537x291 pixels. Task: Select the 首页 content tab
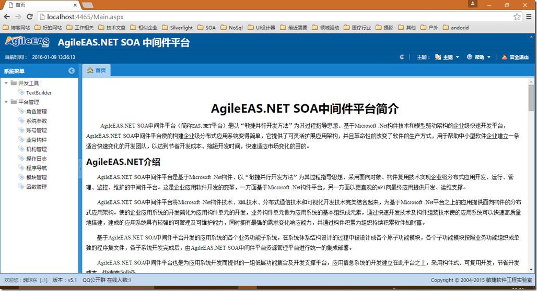pos(97,70)
